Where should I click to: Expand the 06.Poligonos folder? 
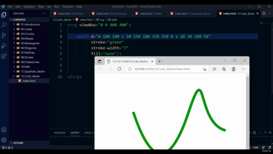(x=14, y=48)
